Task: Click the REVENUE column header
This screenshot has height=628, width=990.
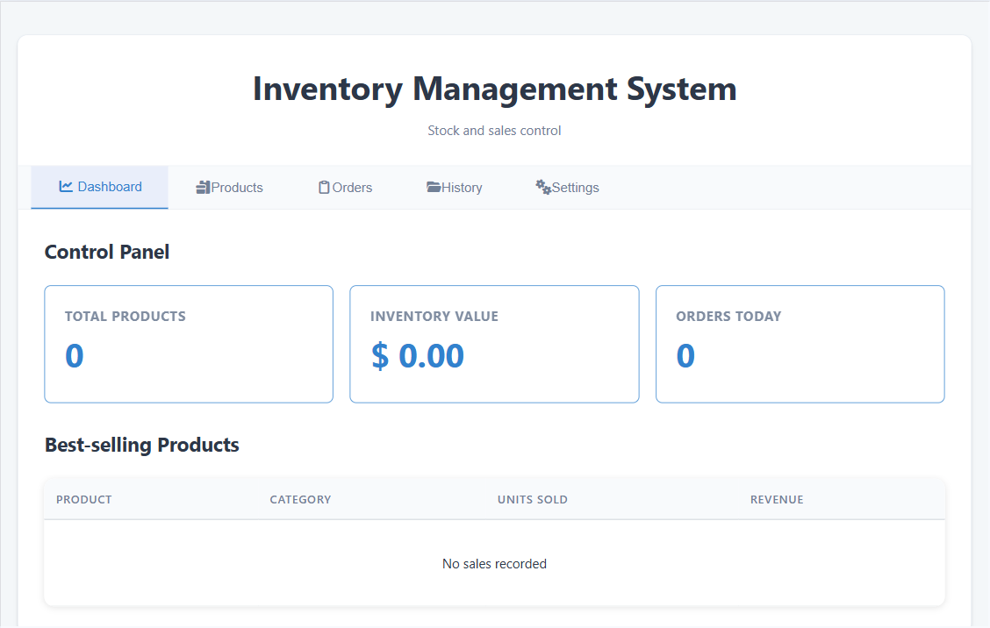Action: (x=777, y=499)
